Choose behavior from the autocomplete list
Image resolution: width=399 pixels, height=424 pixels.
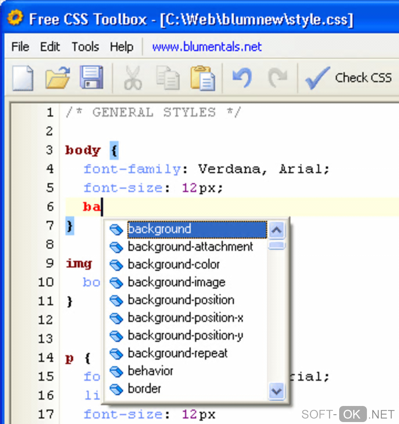pos(150,371)
